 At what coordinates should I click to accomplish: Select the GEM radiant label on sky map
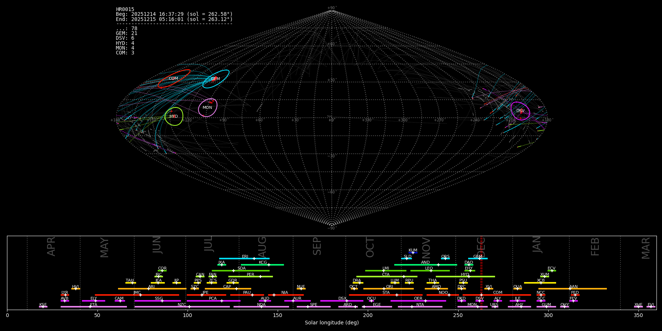point(216,79)
